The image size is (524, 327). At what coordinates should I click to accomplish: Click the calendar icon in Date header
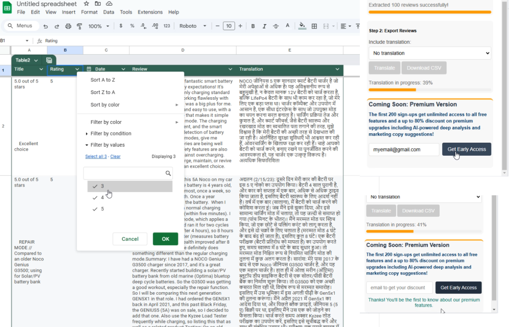89,69
